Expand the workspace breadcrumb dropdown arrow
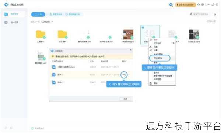The width and height of the screenshot is (221, 133). coord(52,22)
